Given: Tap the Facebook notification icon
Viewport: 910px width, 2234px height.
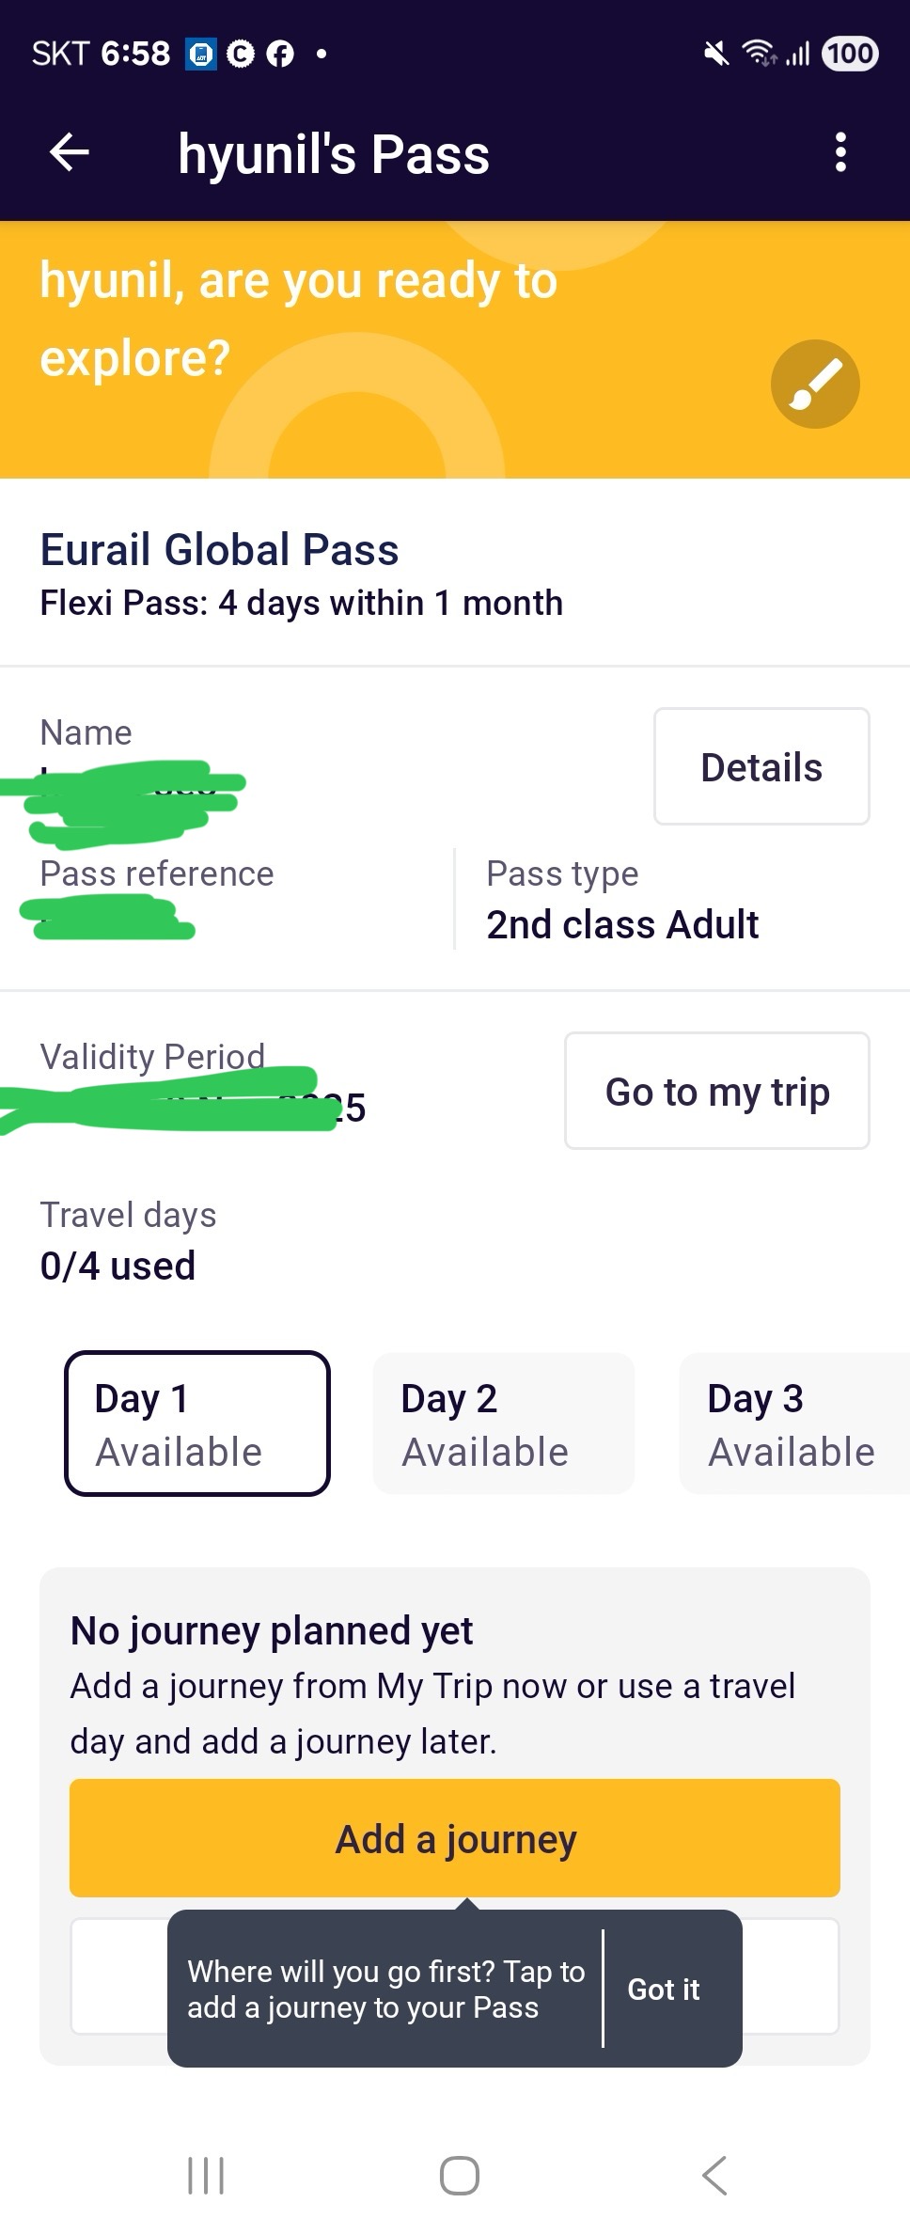Looking at the screenshot, I should tap(279, 55).
